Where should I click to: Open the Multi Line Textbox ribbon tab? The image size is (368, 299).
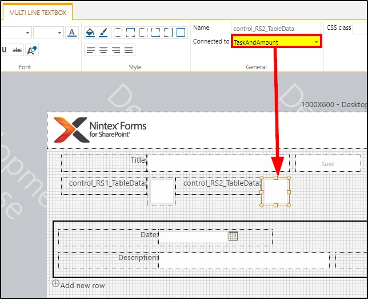tap(38, 12)
